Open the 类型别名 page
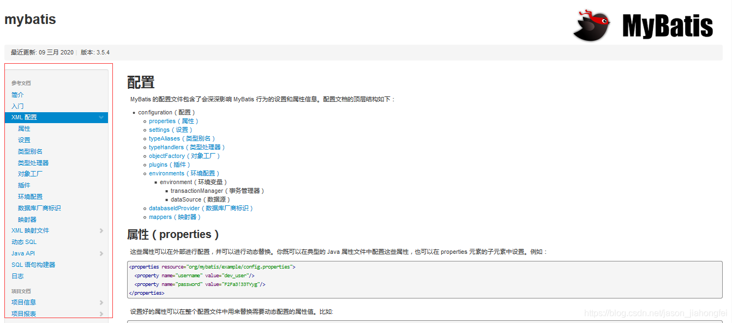The image size is (732, 323). pos(31,151)
